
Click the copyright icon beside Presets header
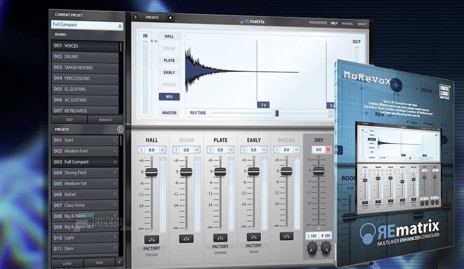coord(120,129)
